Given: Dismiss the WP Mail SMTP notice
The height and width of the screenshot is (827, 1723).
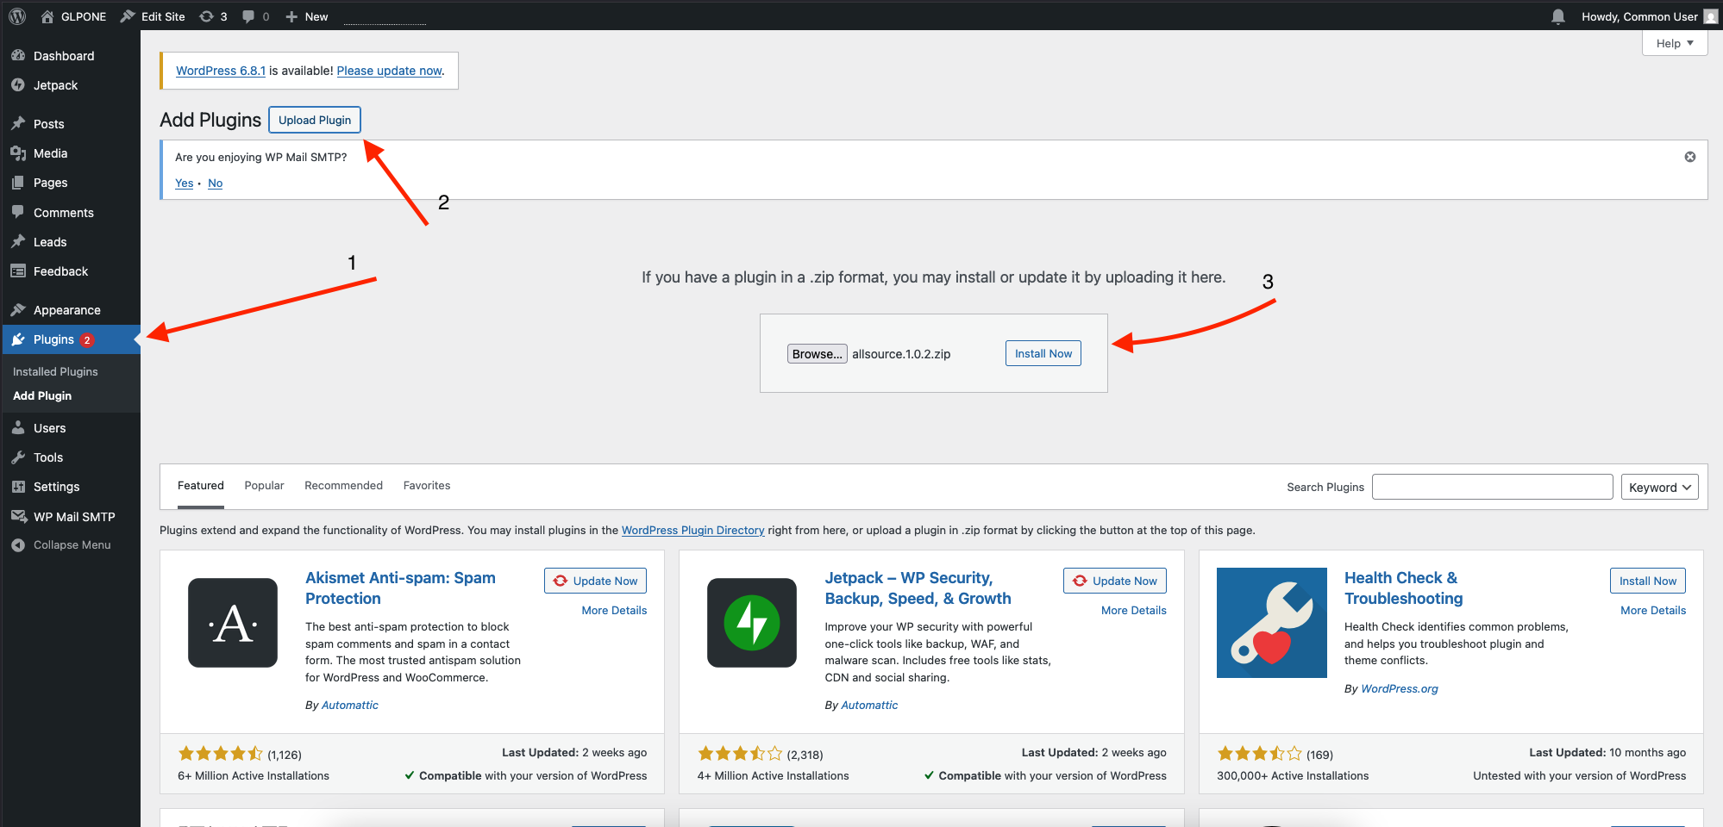Looking at the screenshot, I should click(1690, 157).
